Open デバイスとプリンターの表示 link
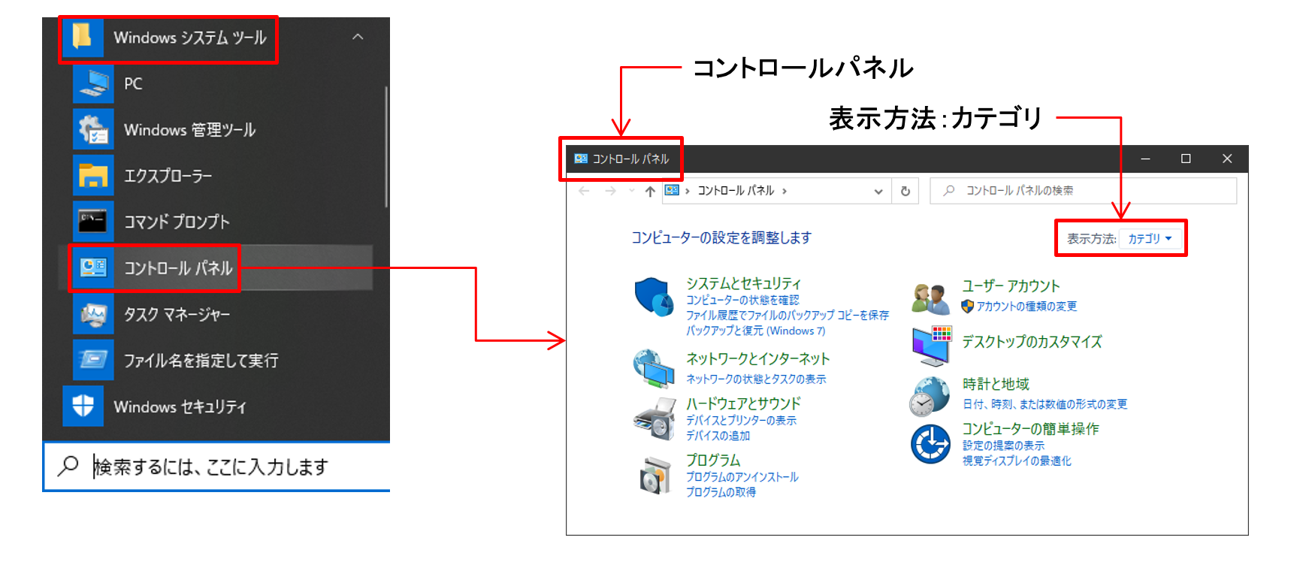Screen dimensions: 1297x565 (741, 421)
